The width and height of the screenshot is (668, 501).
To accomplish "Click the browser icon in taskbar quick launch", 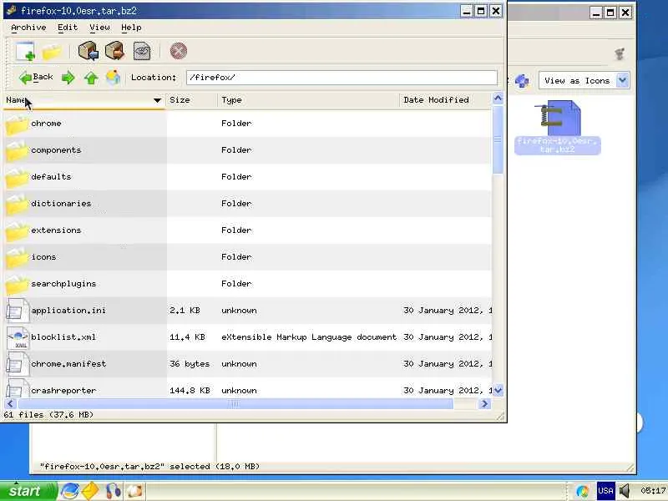I will click(69, 491).
